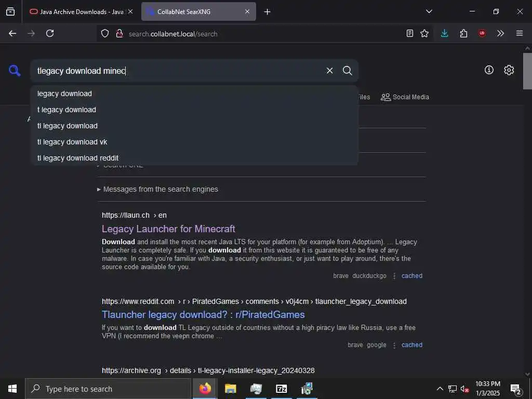Open the extensions menu
This screenshot has width=532, height=399.
pos(463,33)
